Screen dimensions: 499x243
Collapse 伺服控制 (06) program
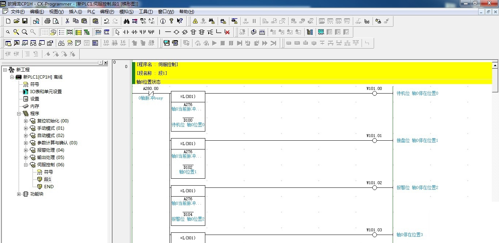click(x=26, y=165)
